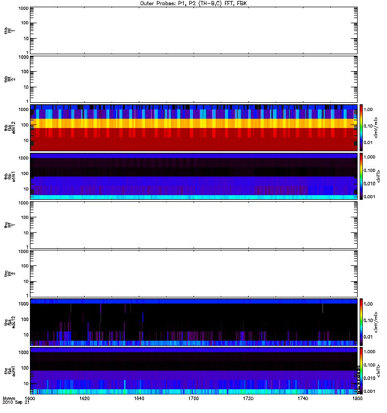The height and width of the screenshot is (413, 387).
Task: Click the 'thb fff 2' y-axis title
Action: point(9,79)
